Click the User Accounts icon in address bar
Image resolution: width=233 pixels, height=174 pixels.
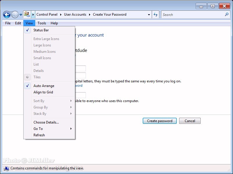[27, 14]
